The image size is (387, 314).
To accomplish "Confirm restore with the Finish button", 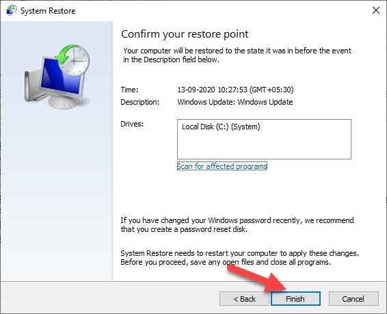I will 295,299.
